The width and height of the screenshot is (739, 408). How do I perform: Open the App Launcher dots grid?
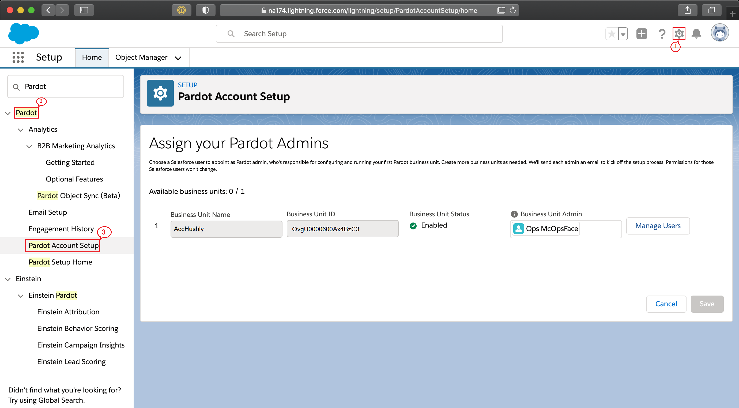[x=18, y=57]
